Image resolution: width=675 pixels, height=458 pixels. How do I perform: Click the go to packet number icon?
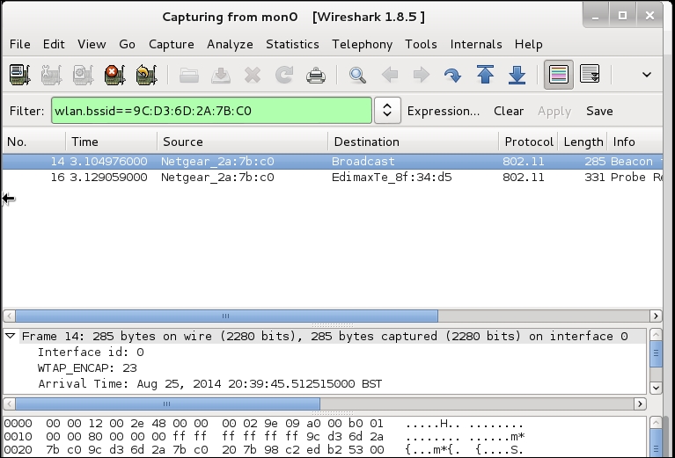452,76
